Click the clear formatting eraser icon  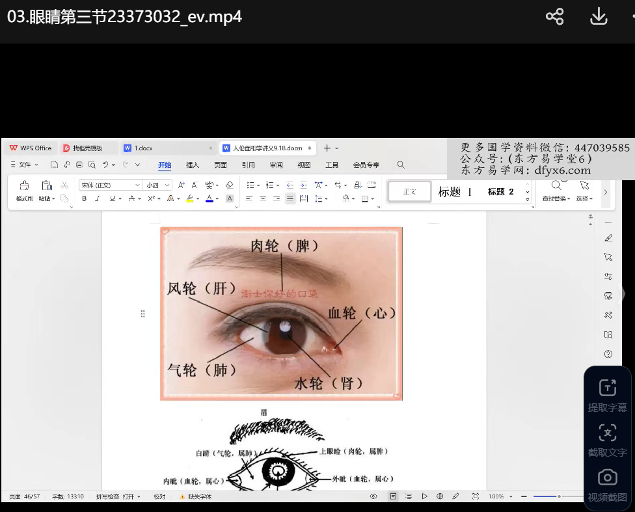229,185
